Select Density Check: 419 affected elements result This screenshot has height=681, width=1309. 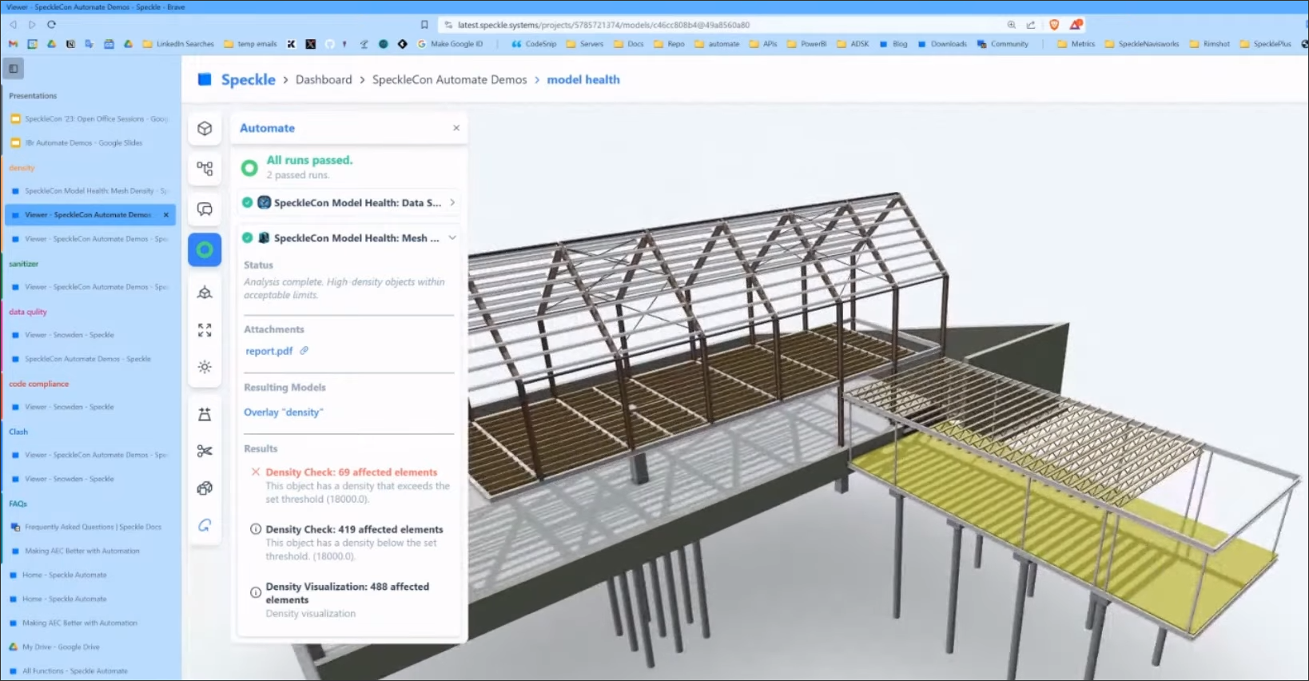(351, 543)
